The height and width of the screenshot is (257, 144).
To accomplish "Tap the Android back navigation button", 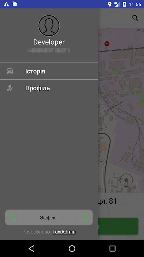I will point(31,248).
